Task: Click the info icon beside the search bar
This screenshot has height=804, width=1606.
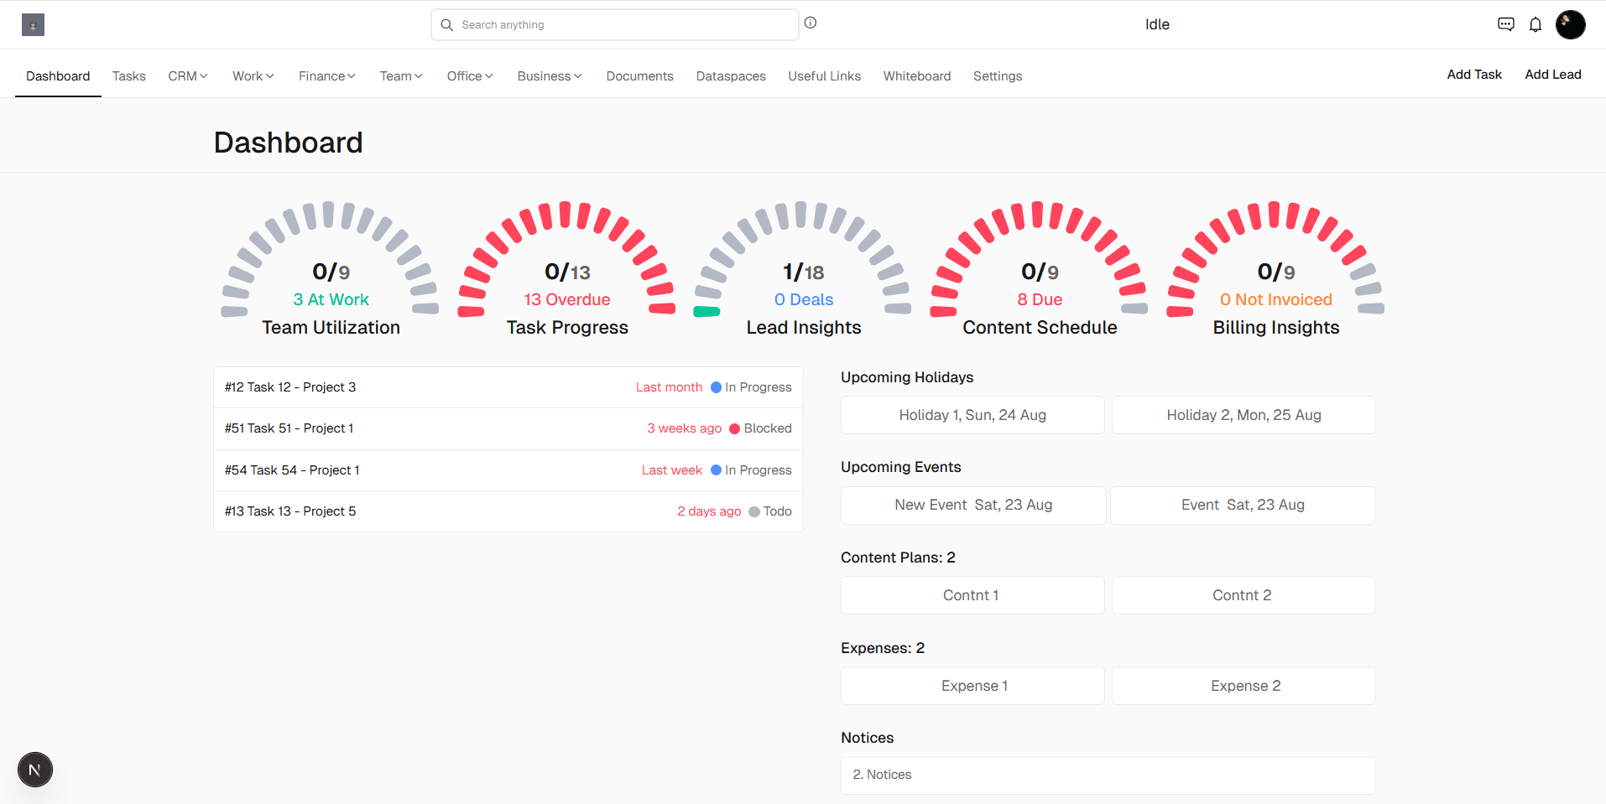Action: click(810, 23)
